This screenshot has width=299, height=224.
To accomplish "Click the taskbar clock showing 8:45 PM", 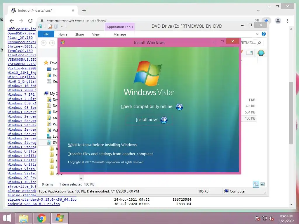I will pos(286,218).
